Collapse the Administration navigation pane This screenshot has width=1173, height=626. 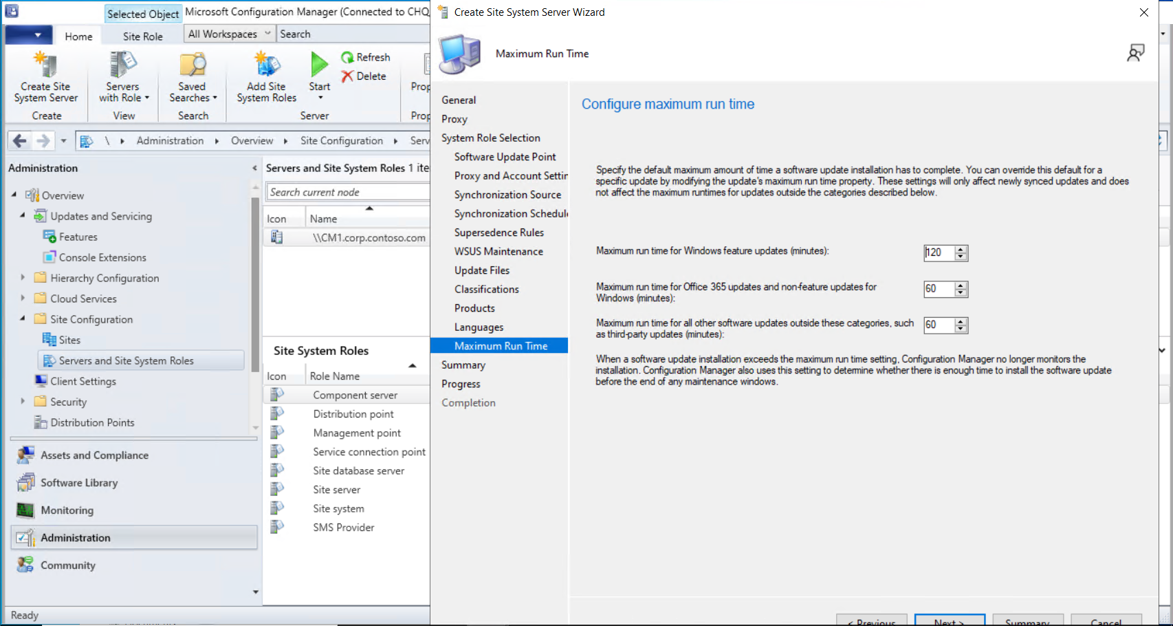pyautogui.click(x=254, y=168)
